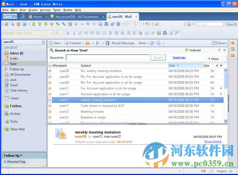This screenshot has width=238, height=175.
Task: Toggle bold text formatting button
Action: pos(68,33)
